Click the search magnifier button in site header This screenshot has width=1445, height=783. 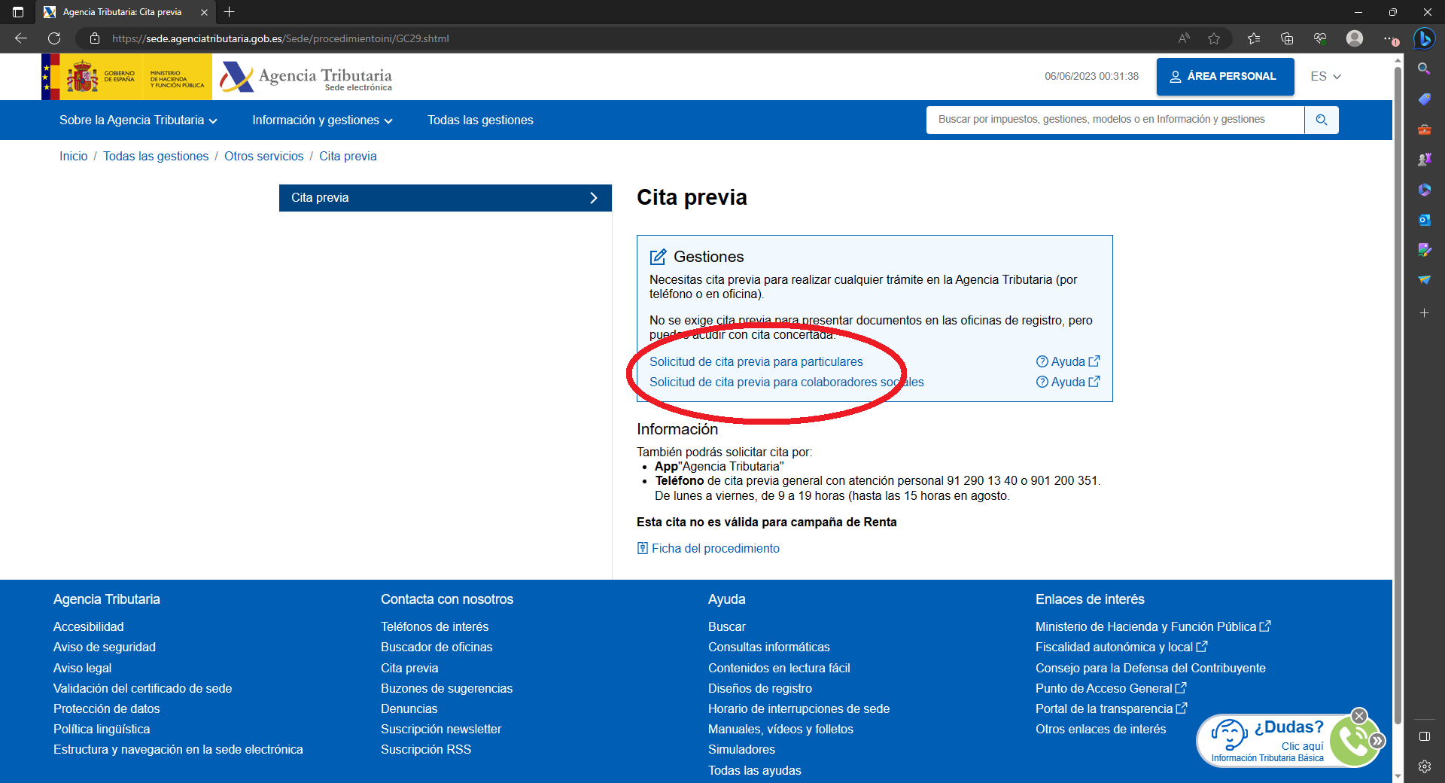pos(1321,120)
